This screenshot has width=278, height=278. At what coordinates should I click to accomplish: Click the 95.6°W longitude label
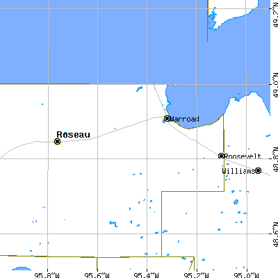coord(97,275)
